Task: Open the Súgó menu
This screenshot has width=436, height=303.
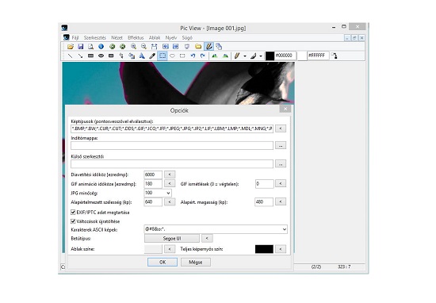Action: tap(187, 37)
